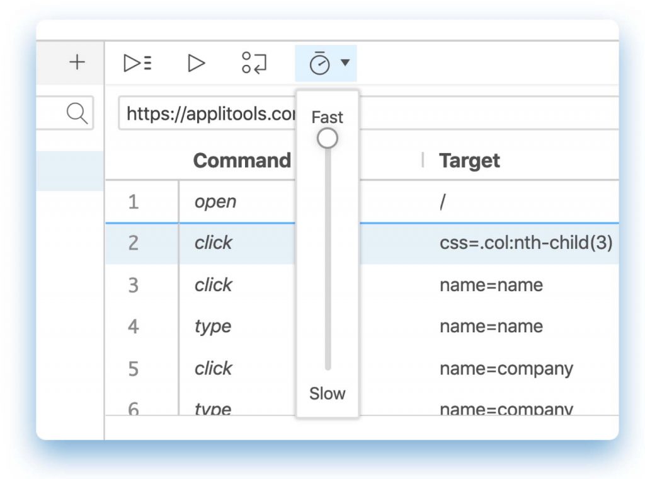Screen dimensions: 645x479
Task: Click the search magnifier icon
Action: 76,113
